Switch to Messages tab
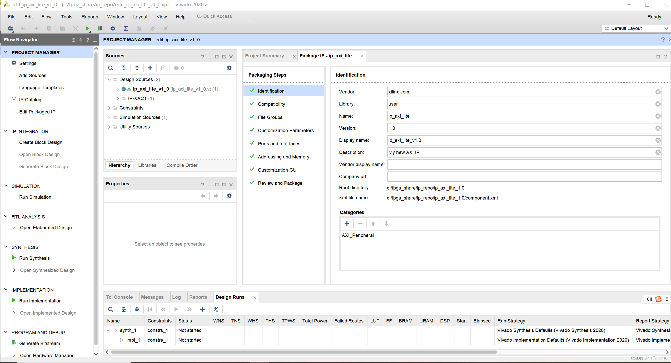671x363 pixels. pyautogui.click(x=152, y=297)
